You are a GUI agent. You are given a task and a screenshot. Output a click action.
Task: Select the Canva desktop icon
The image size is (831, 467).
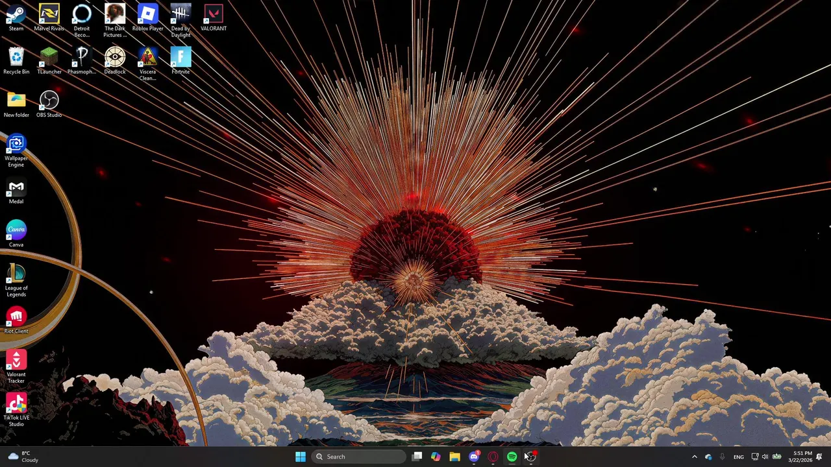[16, 233]
